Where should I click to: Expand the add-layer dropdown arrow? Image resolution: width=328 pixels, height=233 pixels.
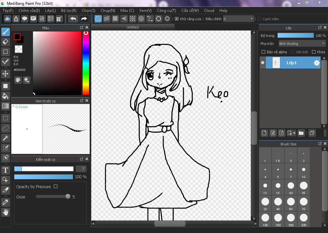[294, 133]
